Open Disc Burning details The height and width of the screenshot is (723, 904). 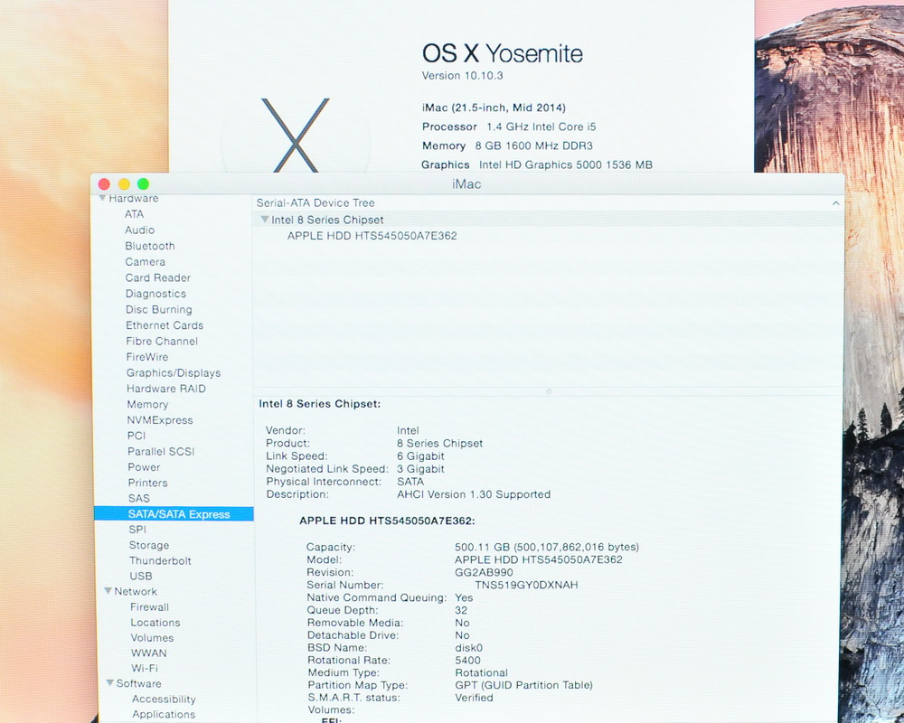pos(159,310)
